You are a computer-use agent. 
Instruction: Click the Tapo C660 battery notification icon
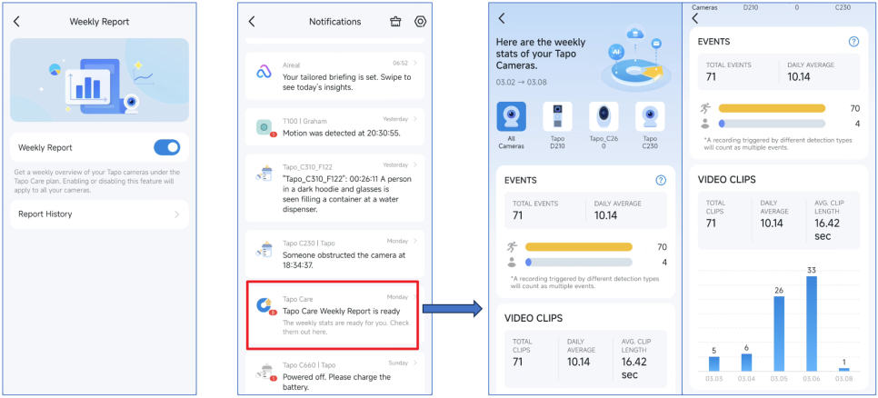click(x=264, y=372)
